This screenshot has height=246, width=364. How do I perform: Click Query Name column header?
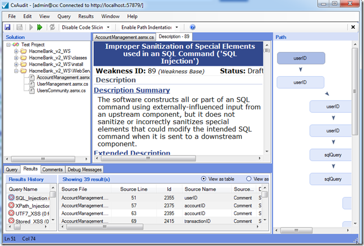28,189
